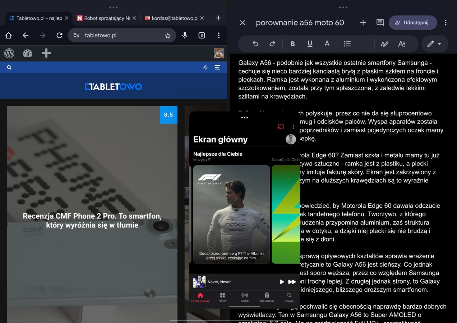Open the F1 The Movie album card
The height and width of the screenshot is (323, 457).
[231, 214]
